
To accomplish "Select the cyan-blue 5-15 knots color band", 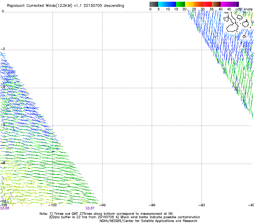I will tap(167, 4).
